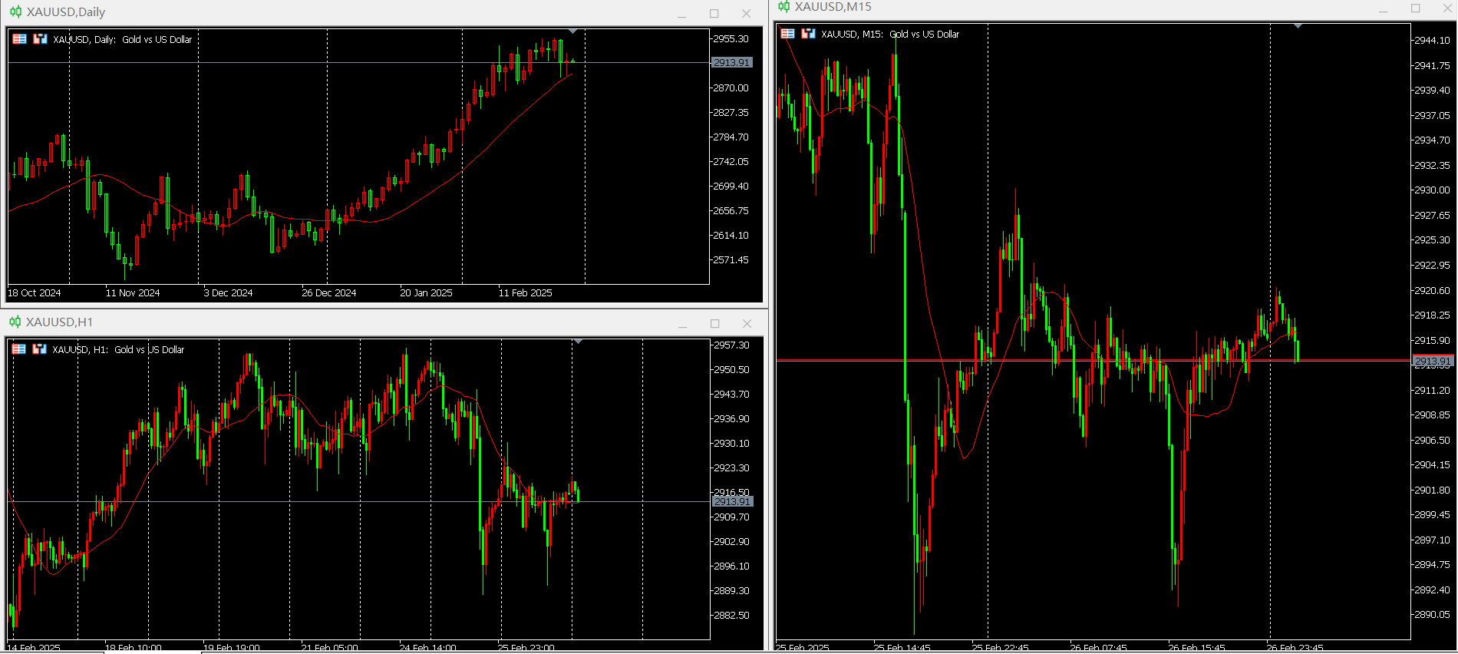Click the 2882.50 price scale label
The image size is (1458, 654).
731,615
